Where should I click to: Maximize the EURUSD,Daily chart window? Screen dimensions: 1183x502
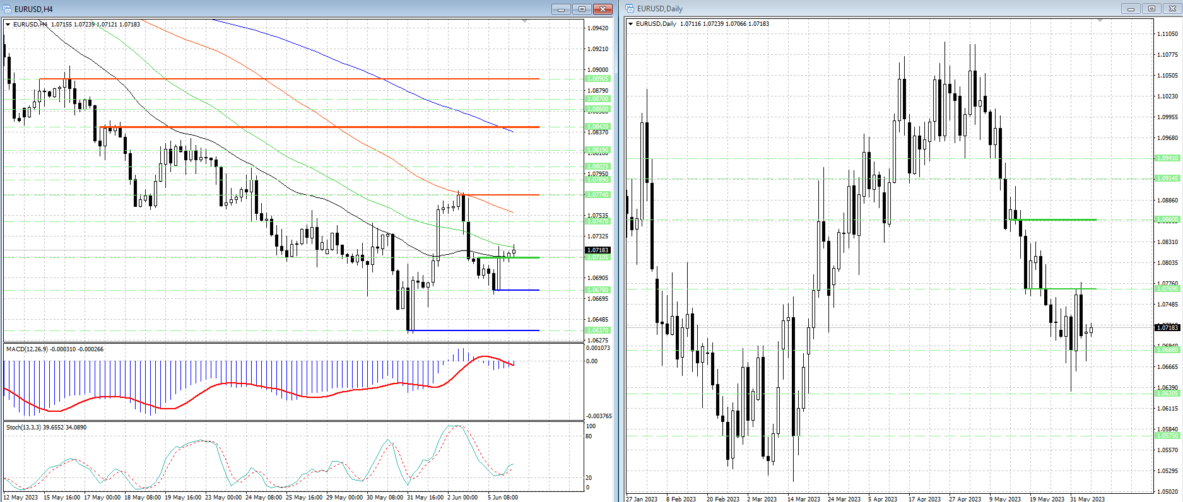[x=1151, y=9]
